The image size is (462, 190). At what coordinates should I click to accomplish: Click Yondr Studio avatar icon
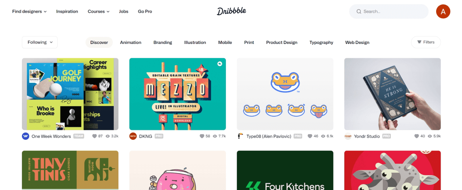tap(347, 136)
